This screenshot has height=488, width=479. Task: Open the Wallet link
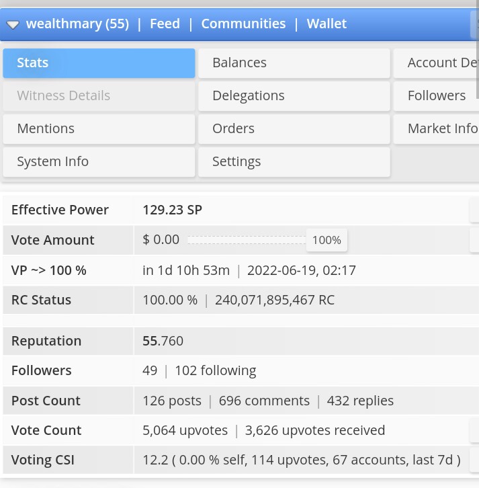click(326, 24)
